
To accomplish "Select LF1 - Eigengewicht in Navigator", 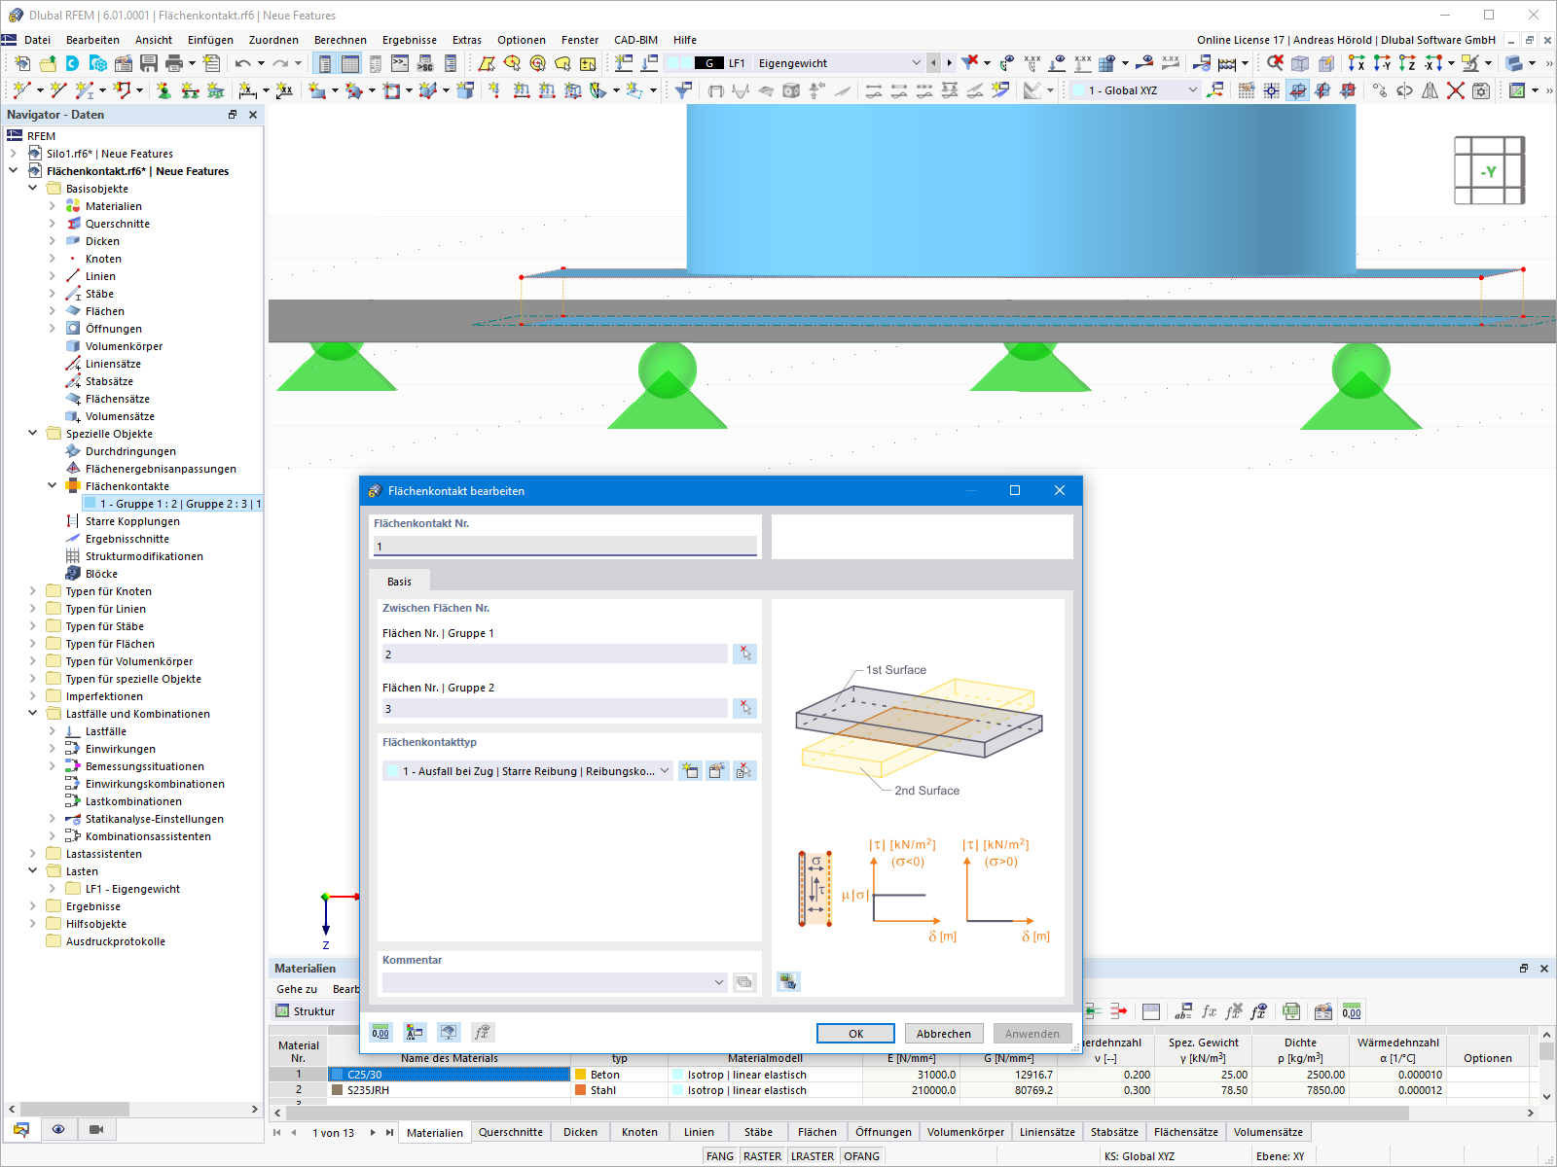I will click(x=132, y=889).
